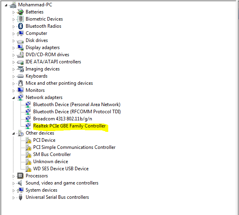This screenshot has height=215, width=239.
Task: Select DVD/CD-ROM drives label
Action: 47,55
